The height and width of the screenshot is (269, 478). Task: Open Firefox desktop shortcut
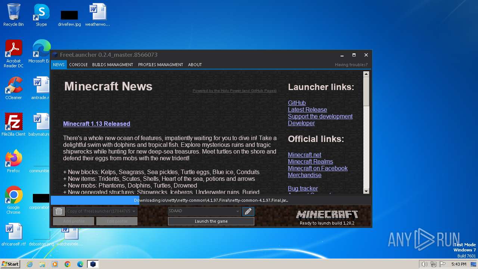13,161
